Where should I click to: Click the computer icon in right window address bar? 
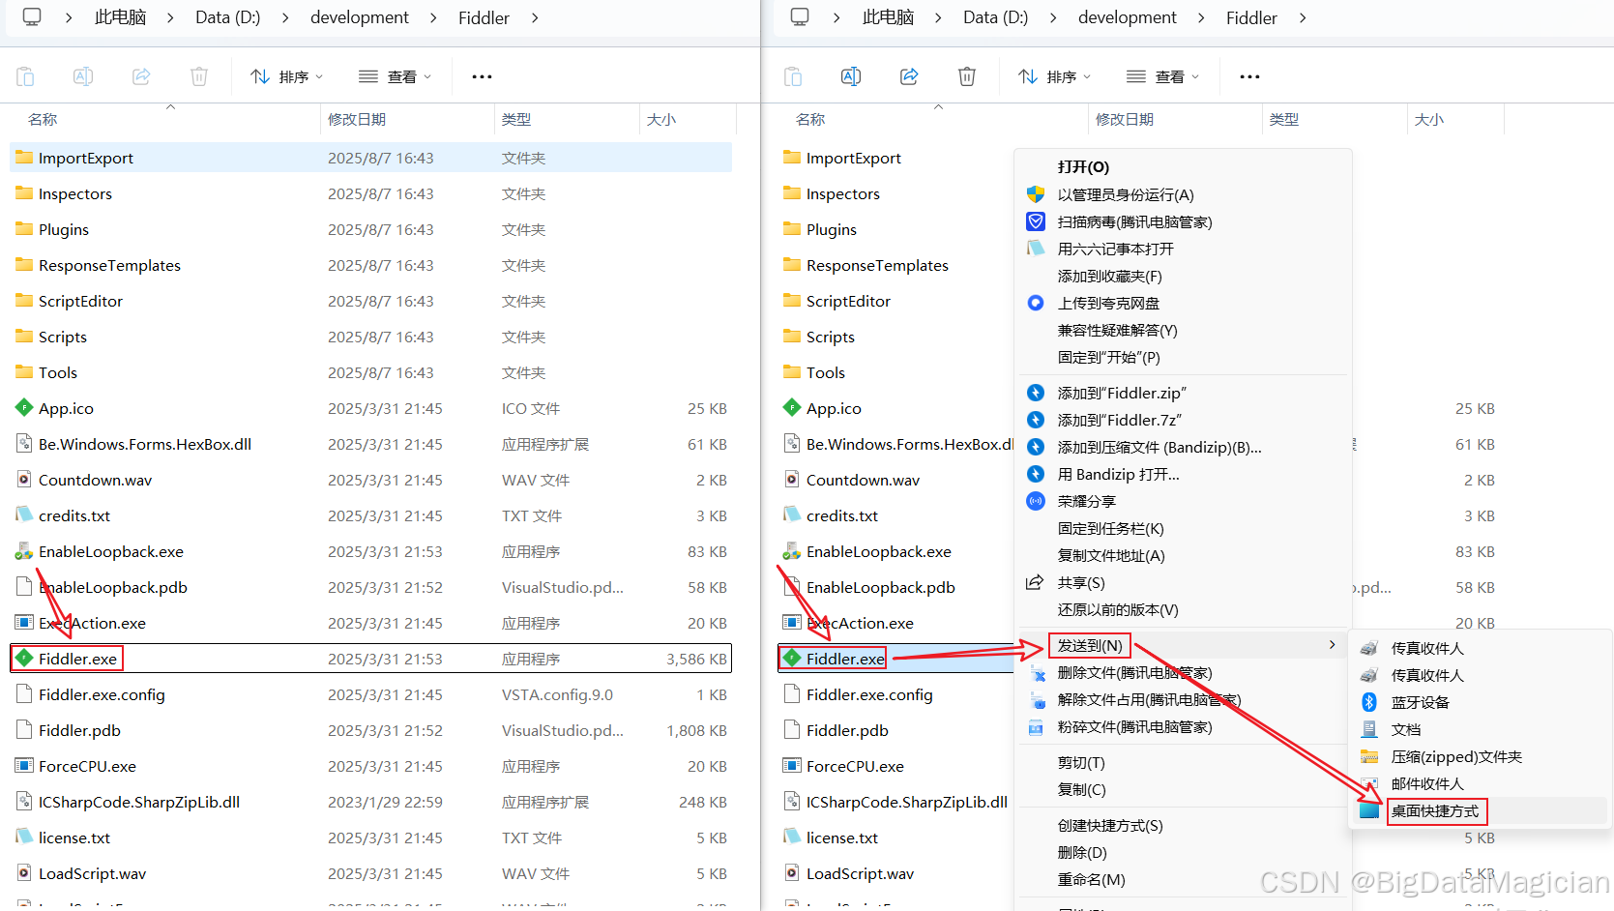[800, 17]
